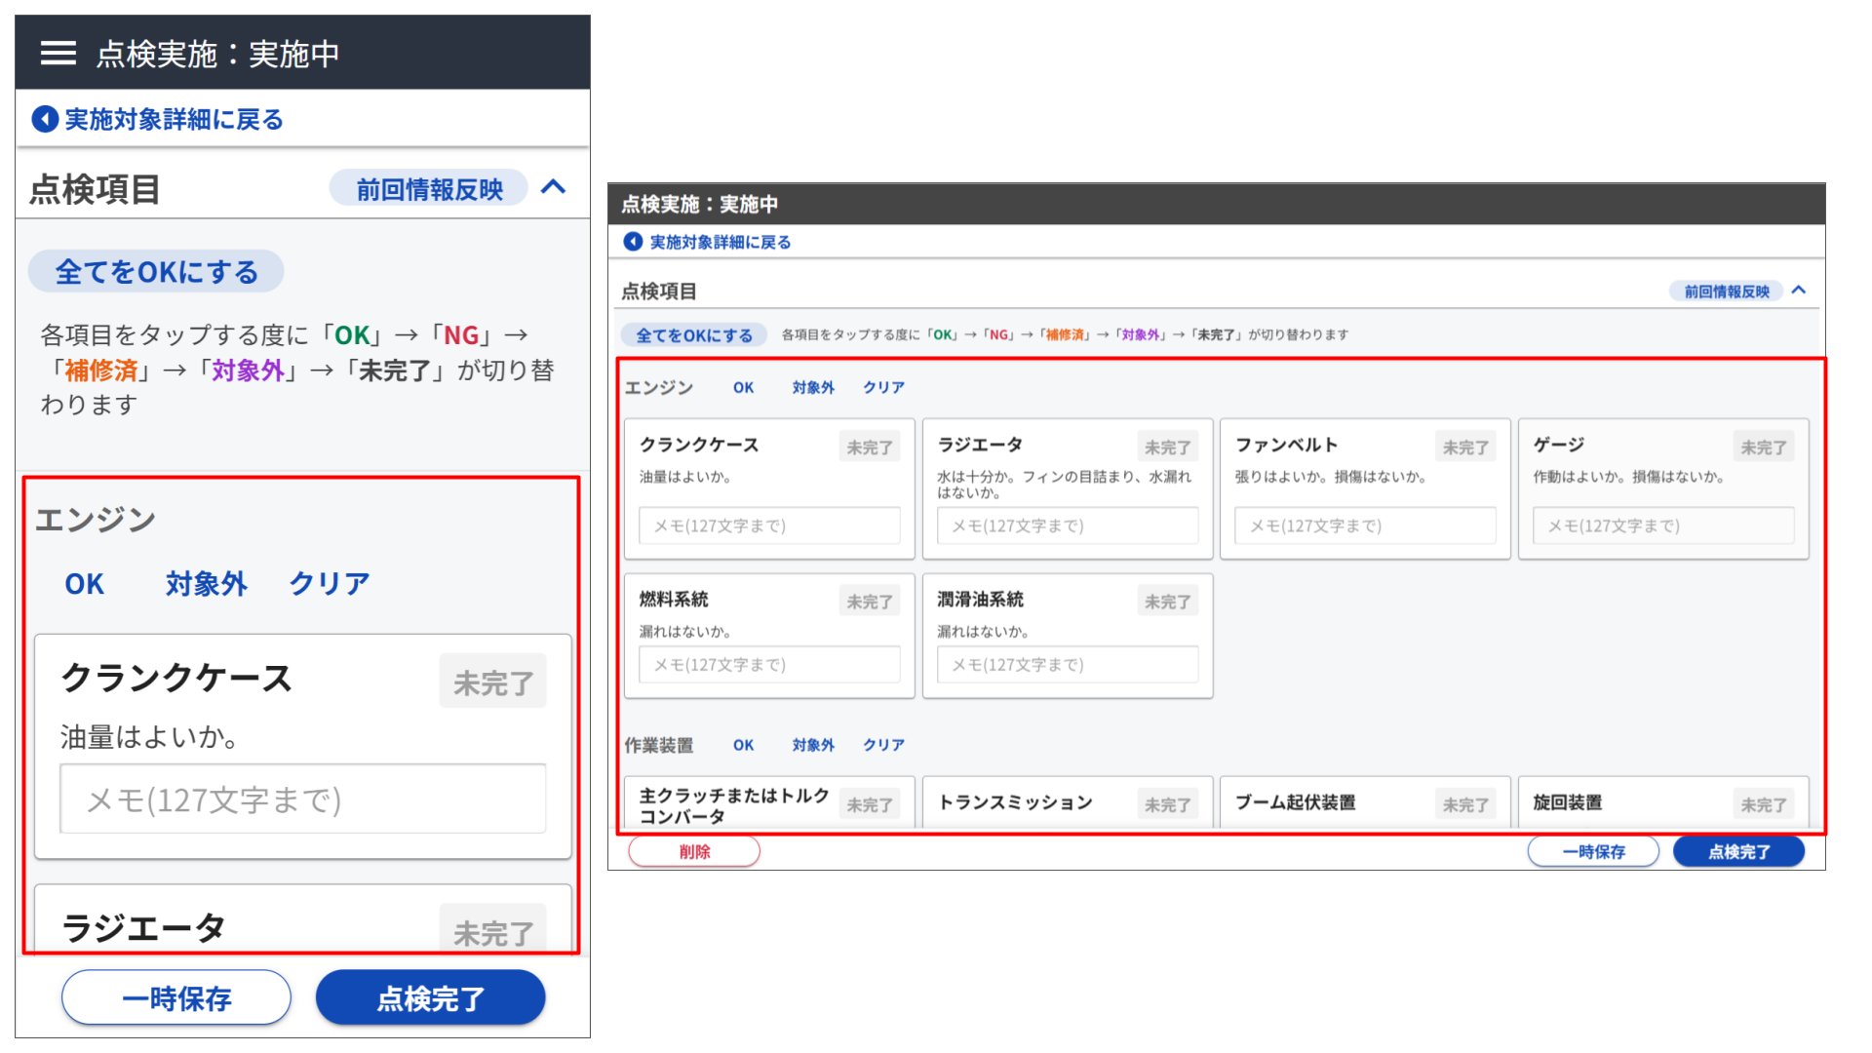The height and width of the screenshot is (1053, 1872).
Task: Toggle ファンベルト 未完了 status
Action: (1464, 446)
